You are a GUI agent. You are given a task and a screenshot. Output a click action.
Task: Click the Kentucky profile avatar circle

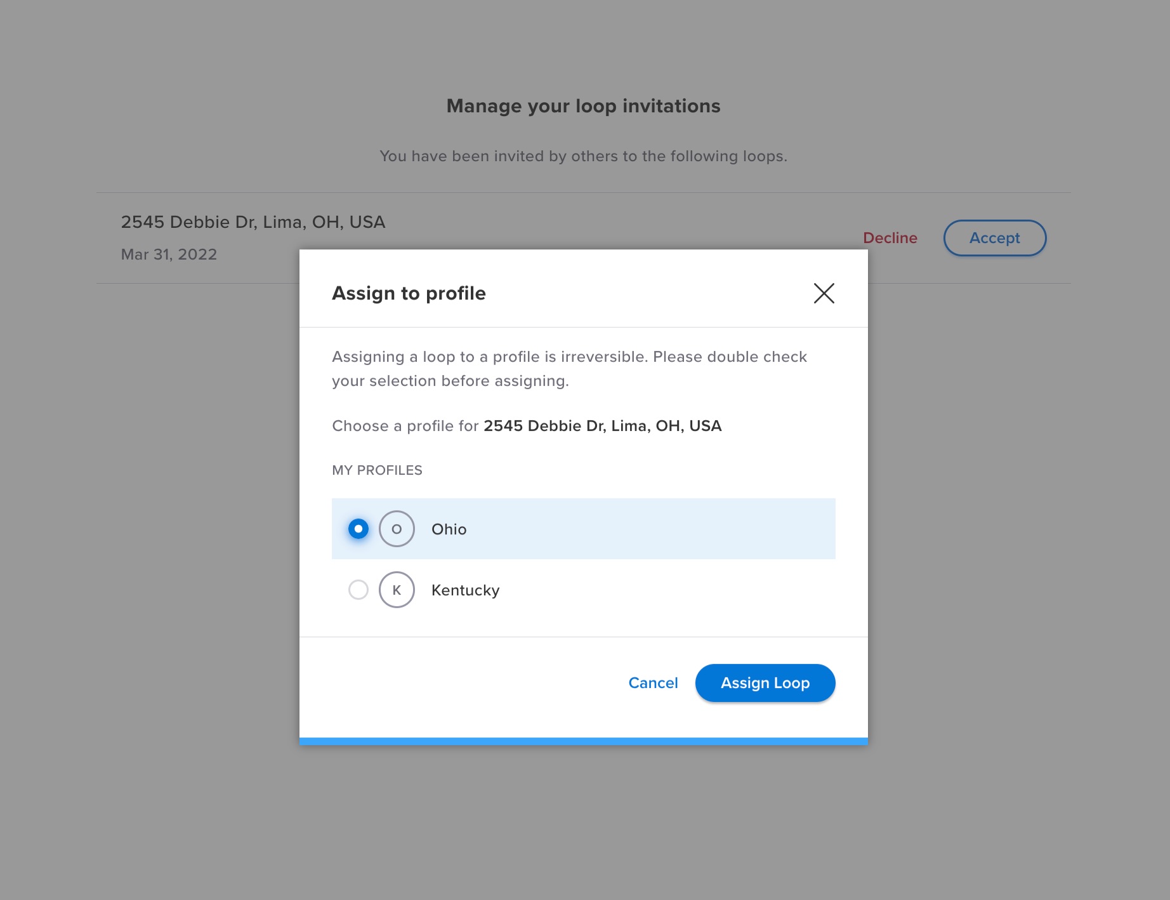click(397, 590)
